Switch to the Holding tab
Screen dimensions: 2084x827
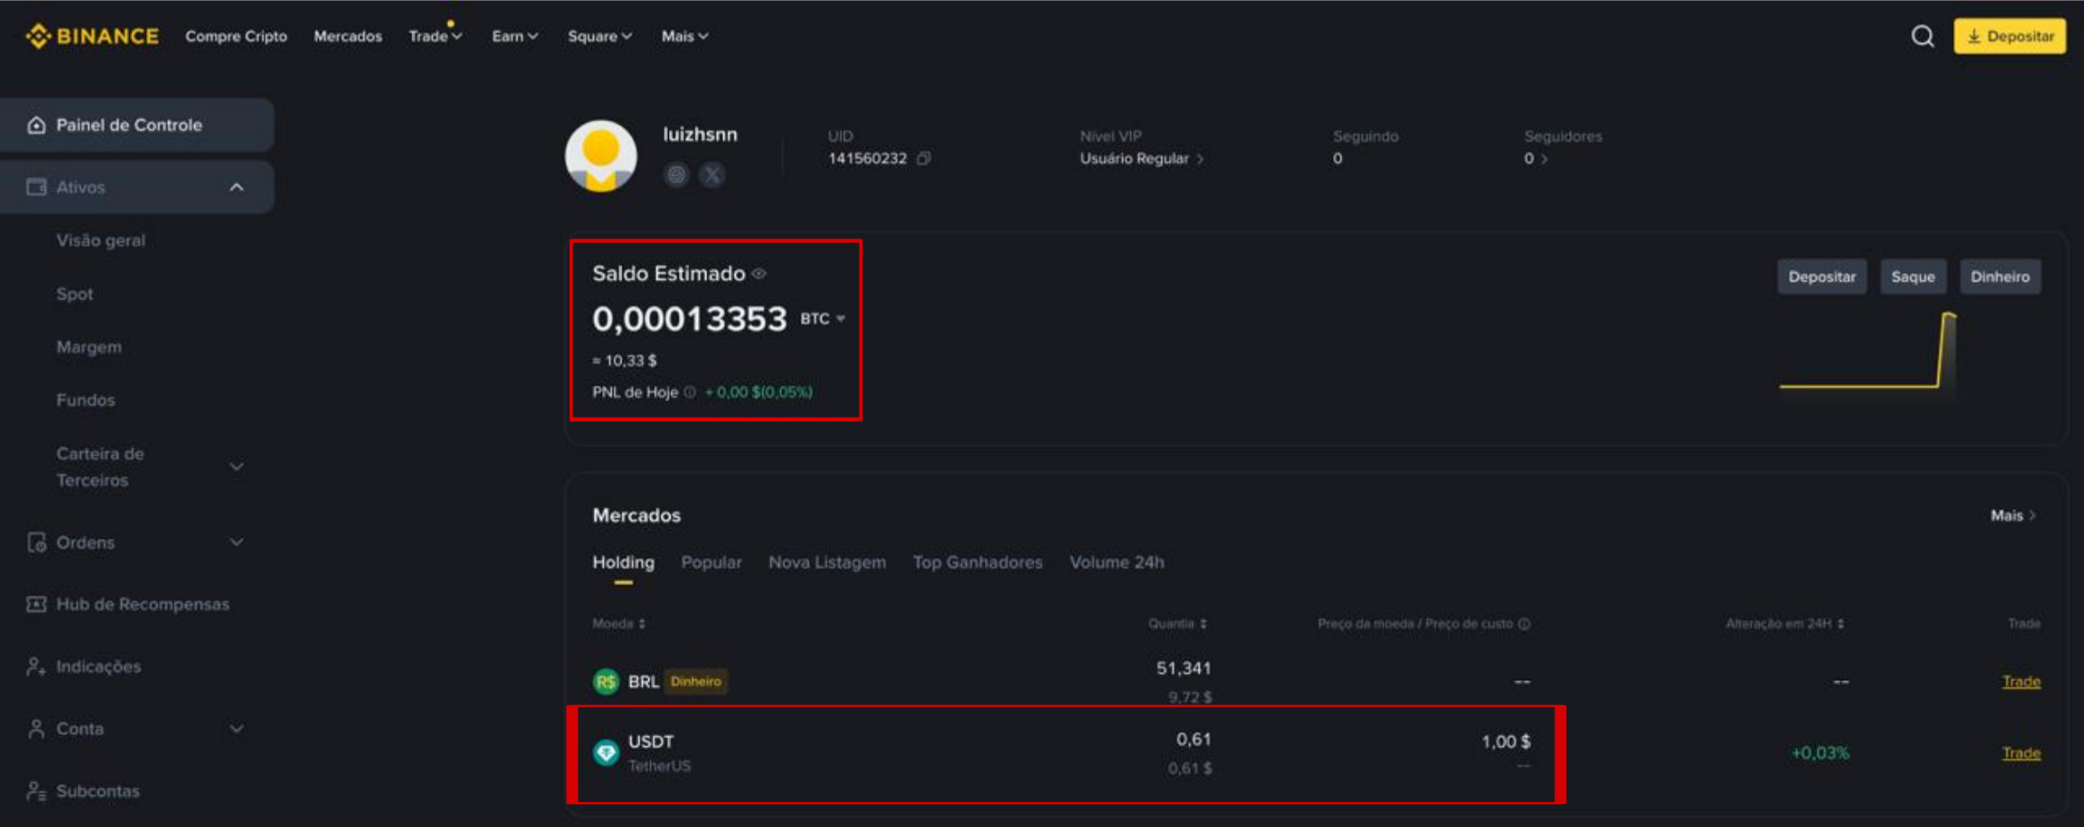tap(623, 563)
